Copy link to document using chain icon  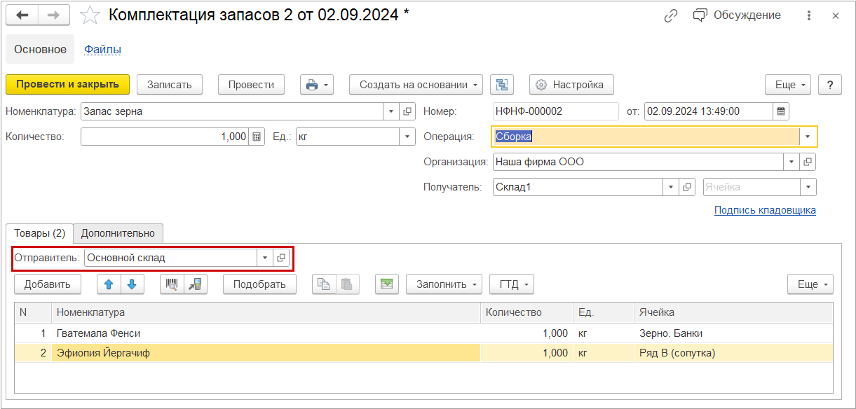pos(671,15)
